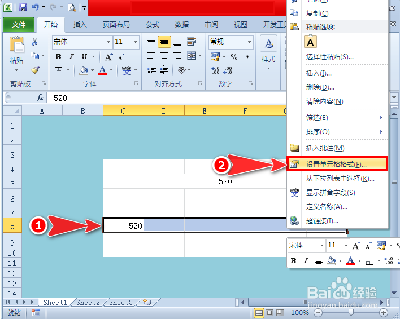Image resolution: width=400 pixels, height=319 pixels.
Task: Open the mini toolbar font size dropdown
Action: pos(346,245)
